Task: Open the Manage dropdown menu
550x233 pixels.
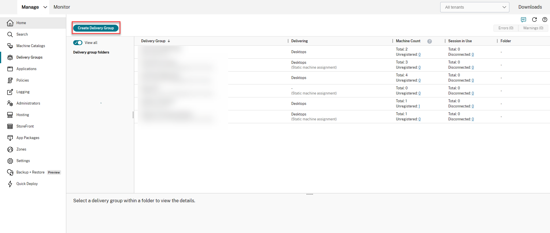Action: pos(34,7)
